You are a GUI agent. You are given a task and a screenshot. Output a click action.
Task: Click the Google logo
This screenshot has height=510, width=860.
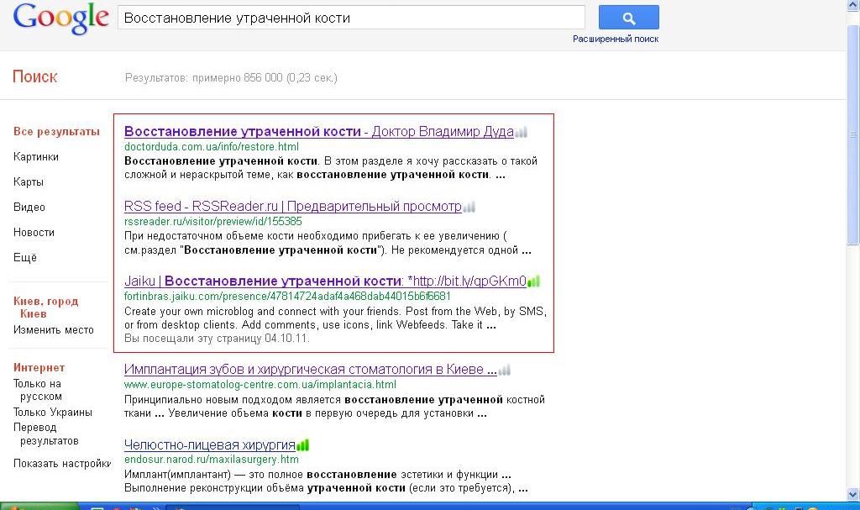[60, 18]
